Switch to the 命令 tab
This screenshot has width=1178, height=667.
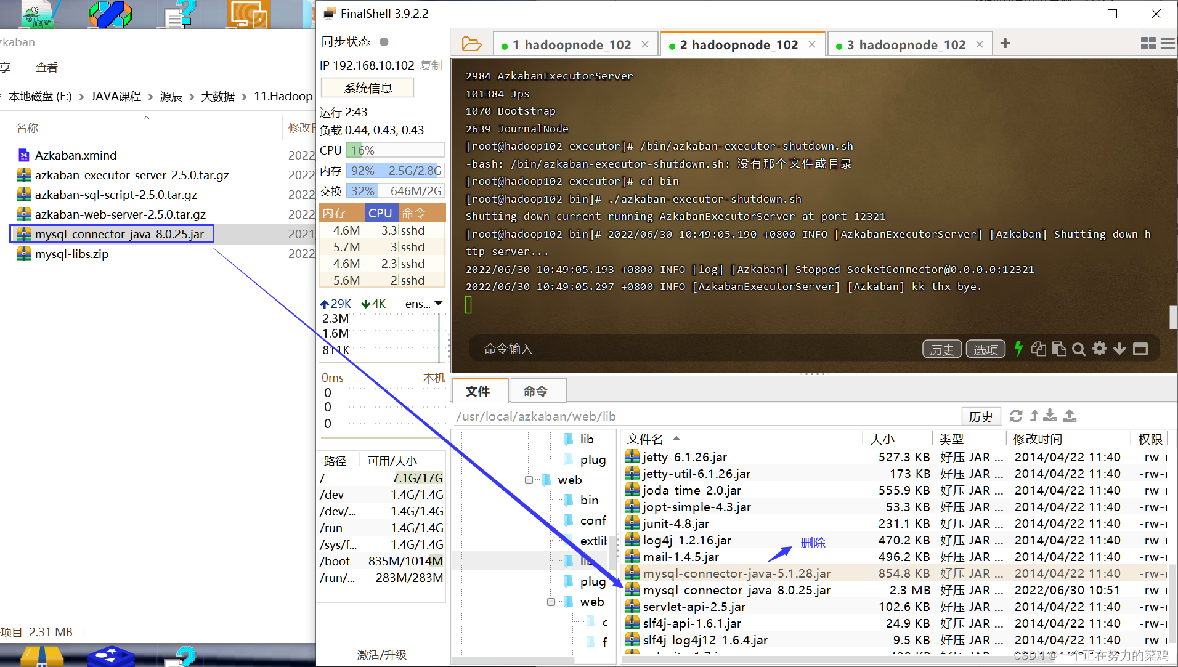537,390
